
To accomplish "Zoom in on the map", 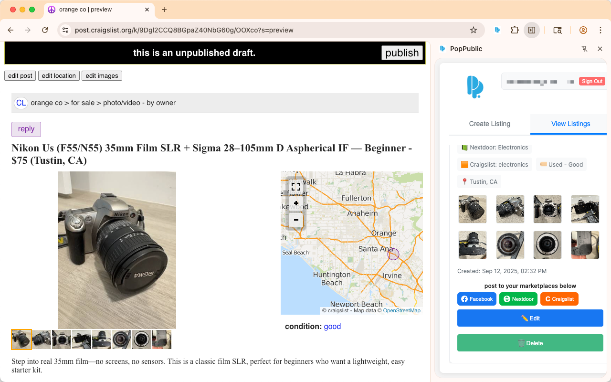I will point(296,203).
